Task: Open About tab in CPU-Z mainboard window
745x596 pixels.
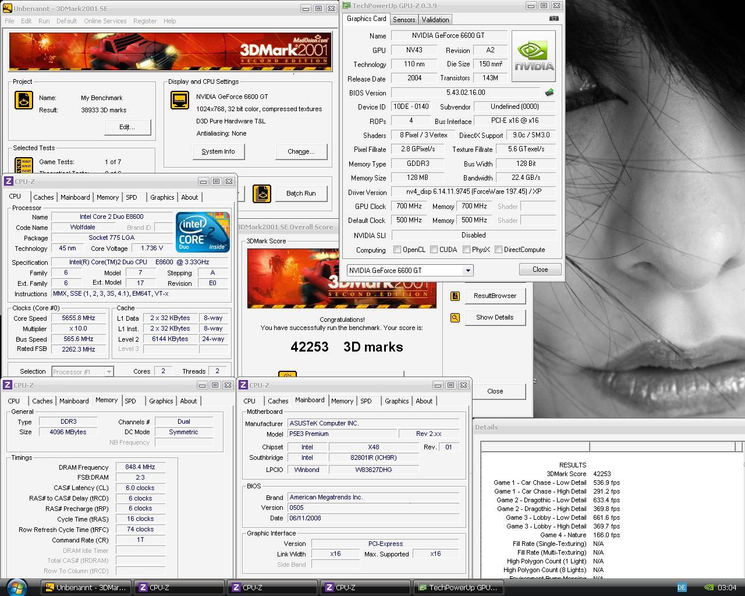Action: point(424,401)
